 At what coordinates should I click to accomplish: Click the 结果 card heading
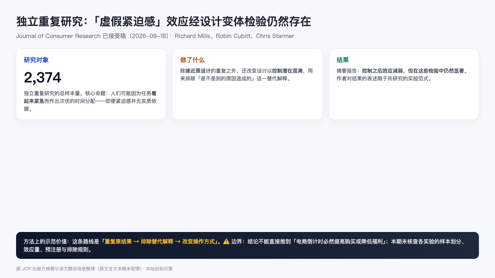point(343,60)
